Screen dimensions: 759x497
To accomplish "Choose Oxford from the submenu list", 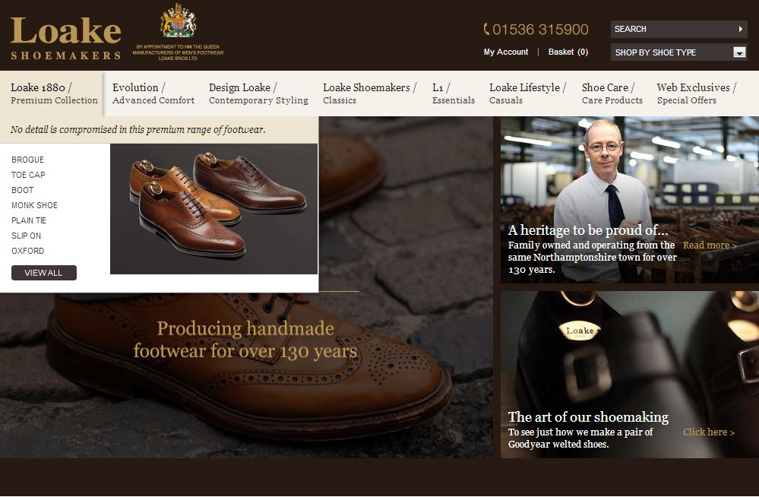I will (27, 251).
